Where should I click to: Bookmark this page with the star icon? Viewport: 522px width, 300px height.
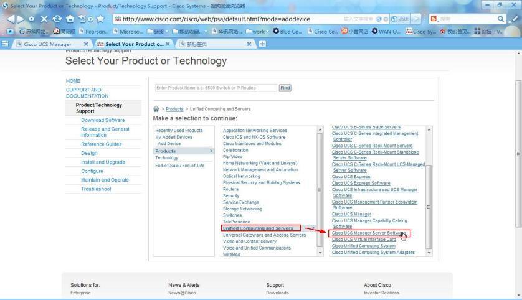[x=100, y=19]
